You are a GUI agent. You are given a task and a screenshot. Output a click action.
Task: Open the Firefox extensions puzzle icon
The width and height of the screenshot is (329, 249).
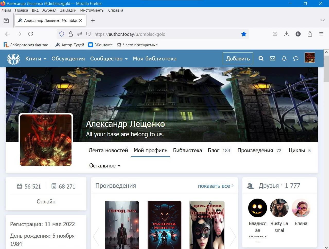[310, 34]
